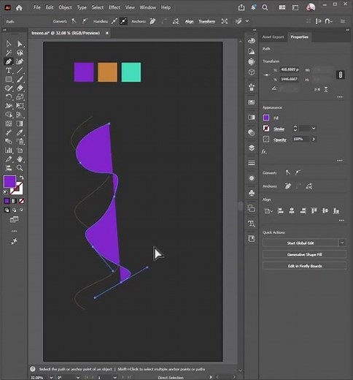Expand the Opacity slider arrow

[314, 139]
